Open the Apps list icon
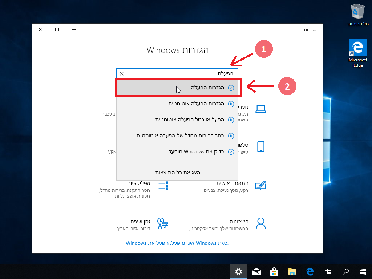The height and width of the screenshot is (279, 372). point(163,185)
